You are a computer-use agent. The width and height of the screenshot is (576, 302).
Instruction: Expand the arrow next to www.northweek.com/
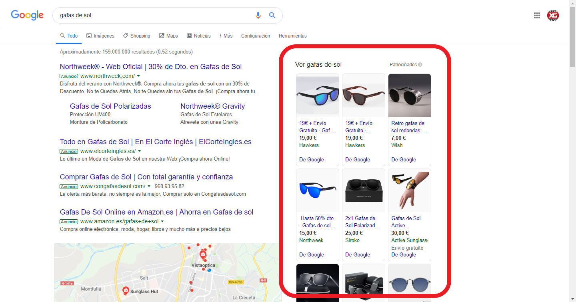[138, 76]
